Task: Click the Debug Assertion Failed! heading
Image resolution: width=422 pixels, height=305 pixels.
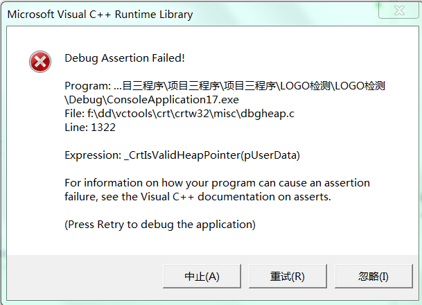Action: (125, 58)
